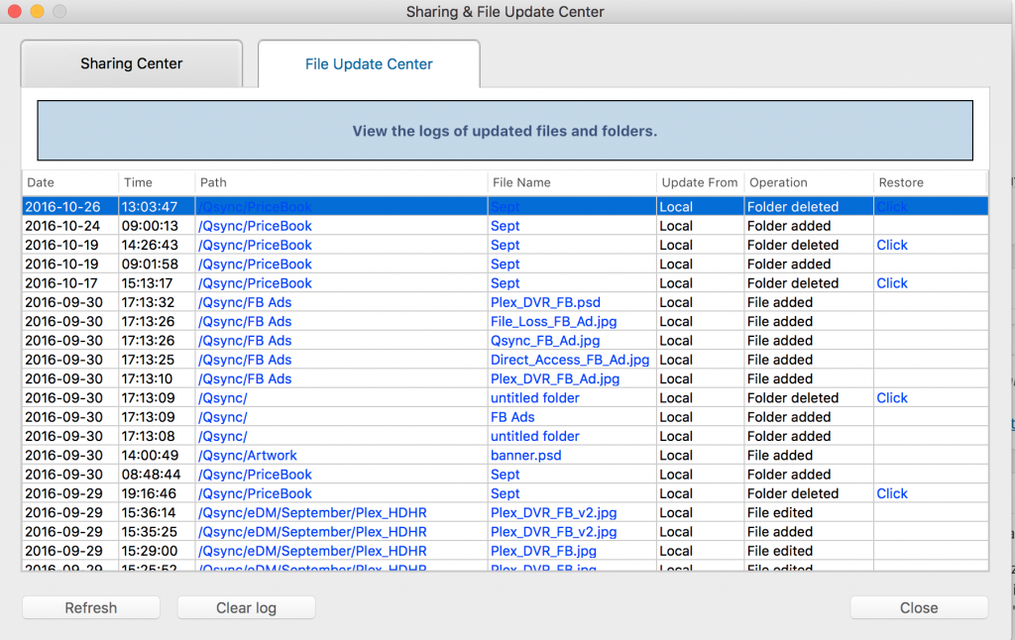Click the Close button at bottom right
The image size is (1015, 640).
coord(918,607)
